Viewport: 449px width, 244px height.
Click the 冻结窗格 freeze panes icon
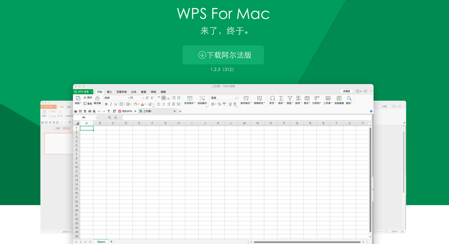pyautogui.click(x=339, y=98)
